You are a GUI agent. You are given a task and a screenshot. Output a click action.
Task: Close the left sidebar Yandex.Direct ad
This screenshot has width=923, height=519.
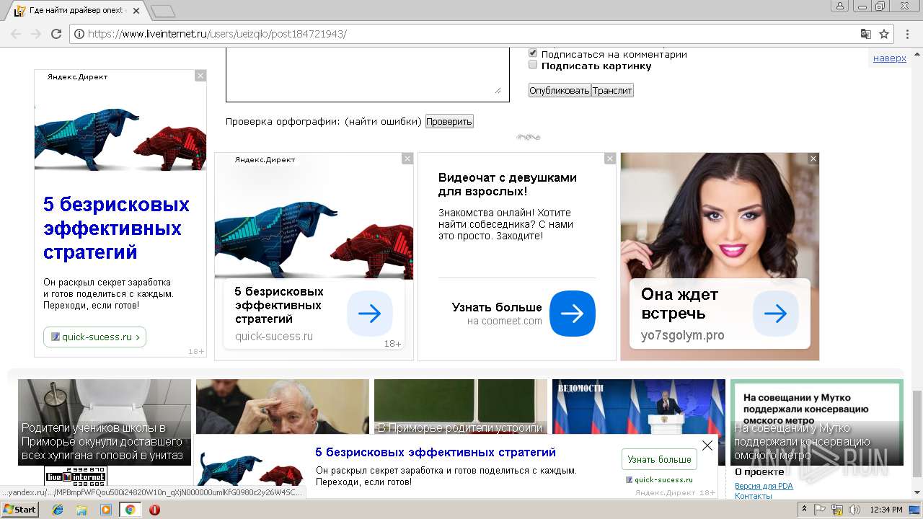(200, 76)
